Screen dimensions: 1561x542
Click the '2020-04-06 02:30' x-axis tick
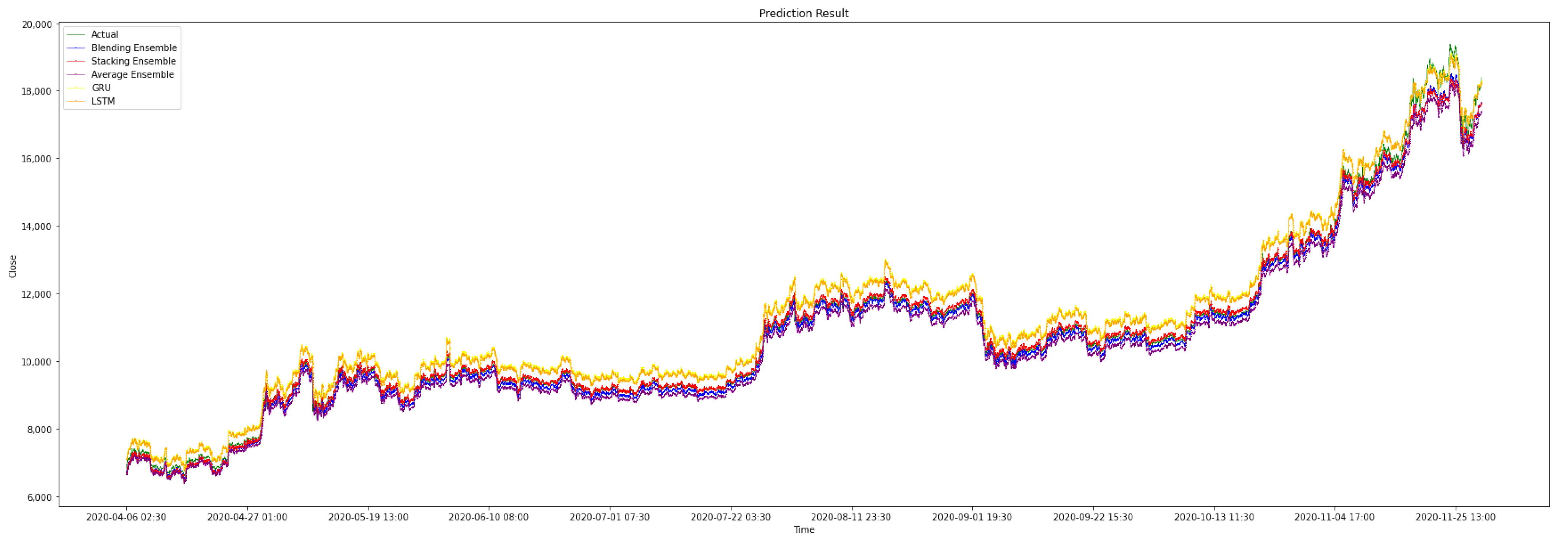[126, 517]
